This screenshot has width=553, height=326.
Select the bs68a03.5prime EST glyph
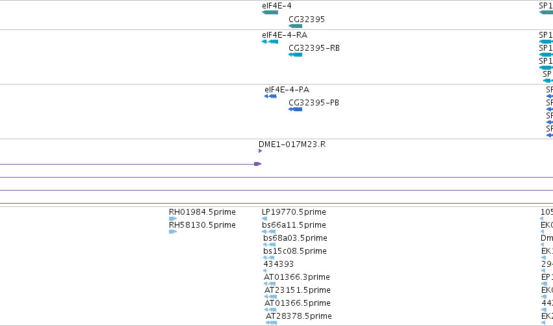270,245
